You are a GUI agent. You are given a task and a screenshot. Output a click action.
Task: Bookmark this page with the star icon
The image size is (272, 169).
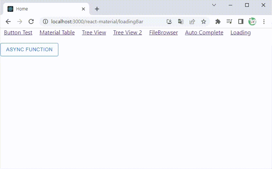click(x=204, y=21)
